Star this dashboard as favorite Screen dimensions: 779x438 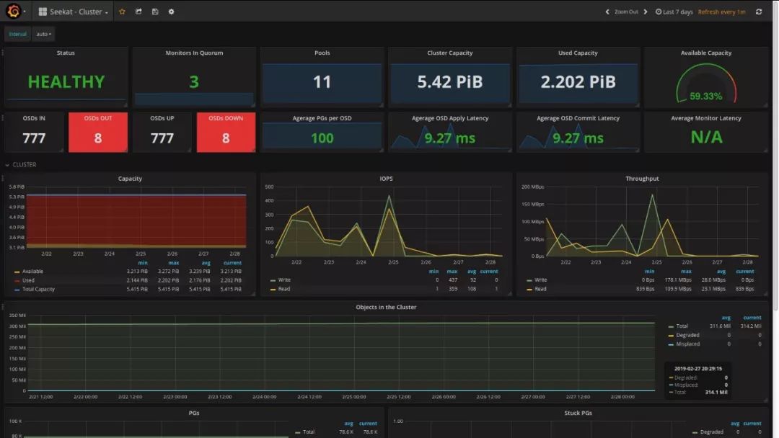point(122,12)
